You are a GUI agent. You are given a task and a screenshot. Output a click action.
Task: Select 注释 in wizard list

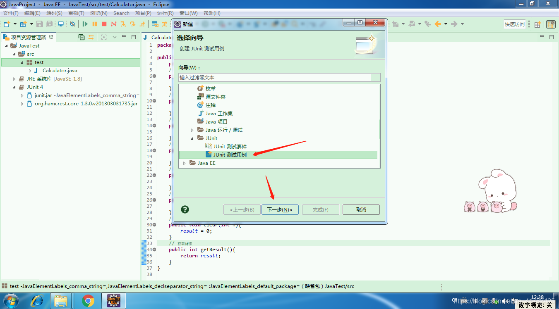pyautogui.click(x=210, y=105)
